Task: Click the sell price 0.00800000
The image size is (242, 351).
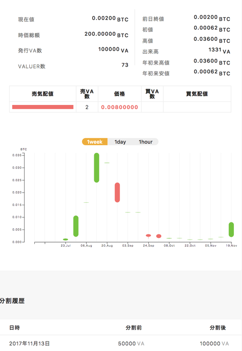Action: [119, 107]
